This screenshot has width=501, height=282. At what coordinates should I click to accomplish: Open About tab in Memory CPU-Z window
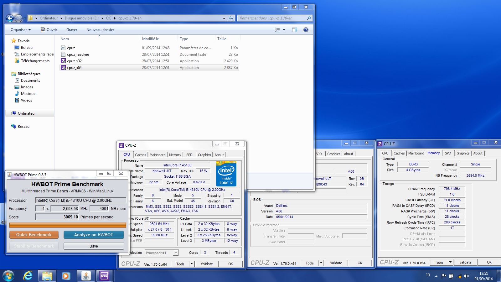(x=478, y=153)
